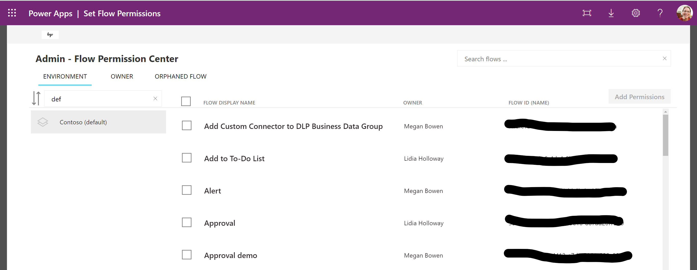Viewport: 697px width, 270px height.
Task: Open the settings gear
Action: [x=635, y=13]
